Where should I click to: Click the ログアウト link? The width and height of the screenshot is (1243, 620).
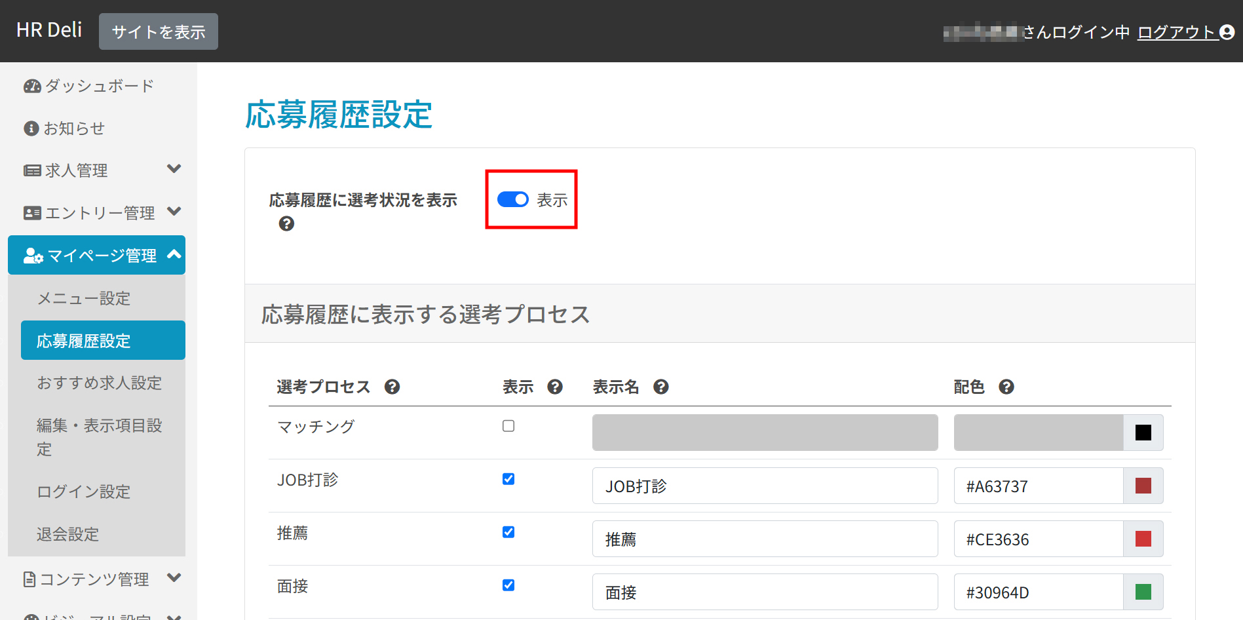[x=1177, y=32]
